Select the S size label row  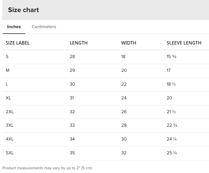point(7,57)
